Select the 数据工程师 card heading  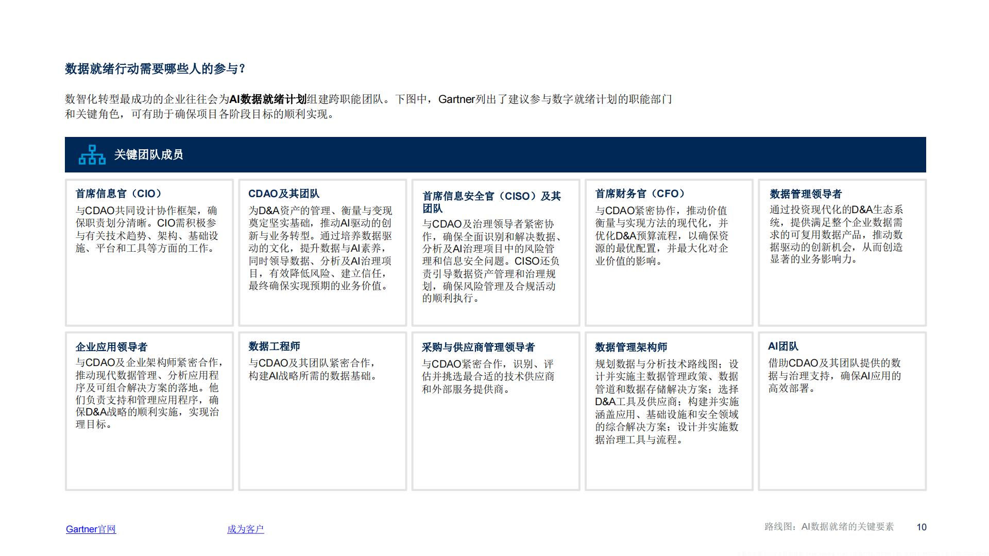[274, 346]
